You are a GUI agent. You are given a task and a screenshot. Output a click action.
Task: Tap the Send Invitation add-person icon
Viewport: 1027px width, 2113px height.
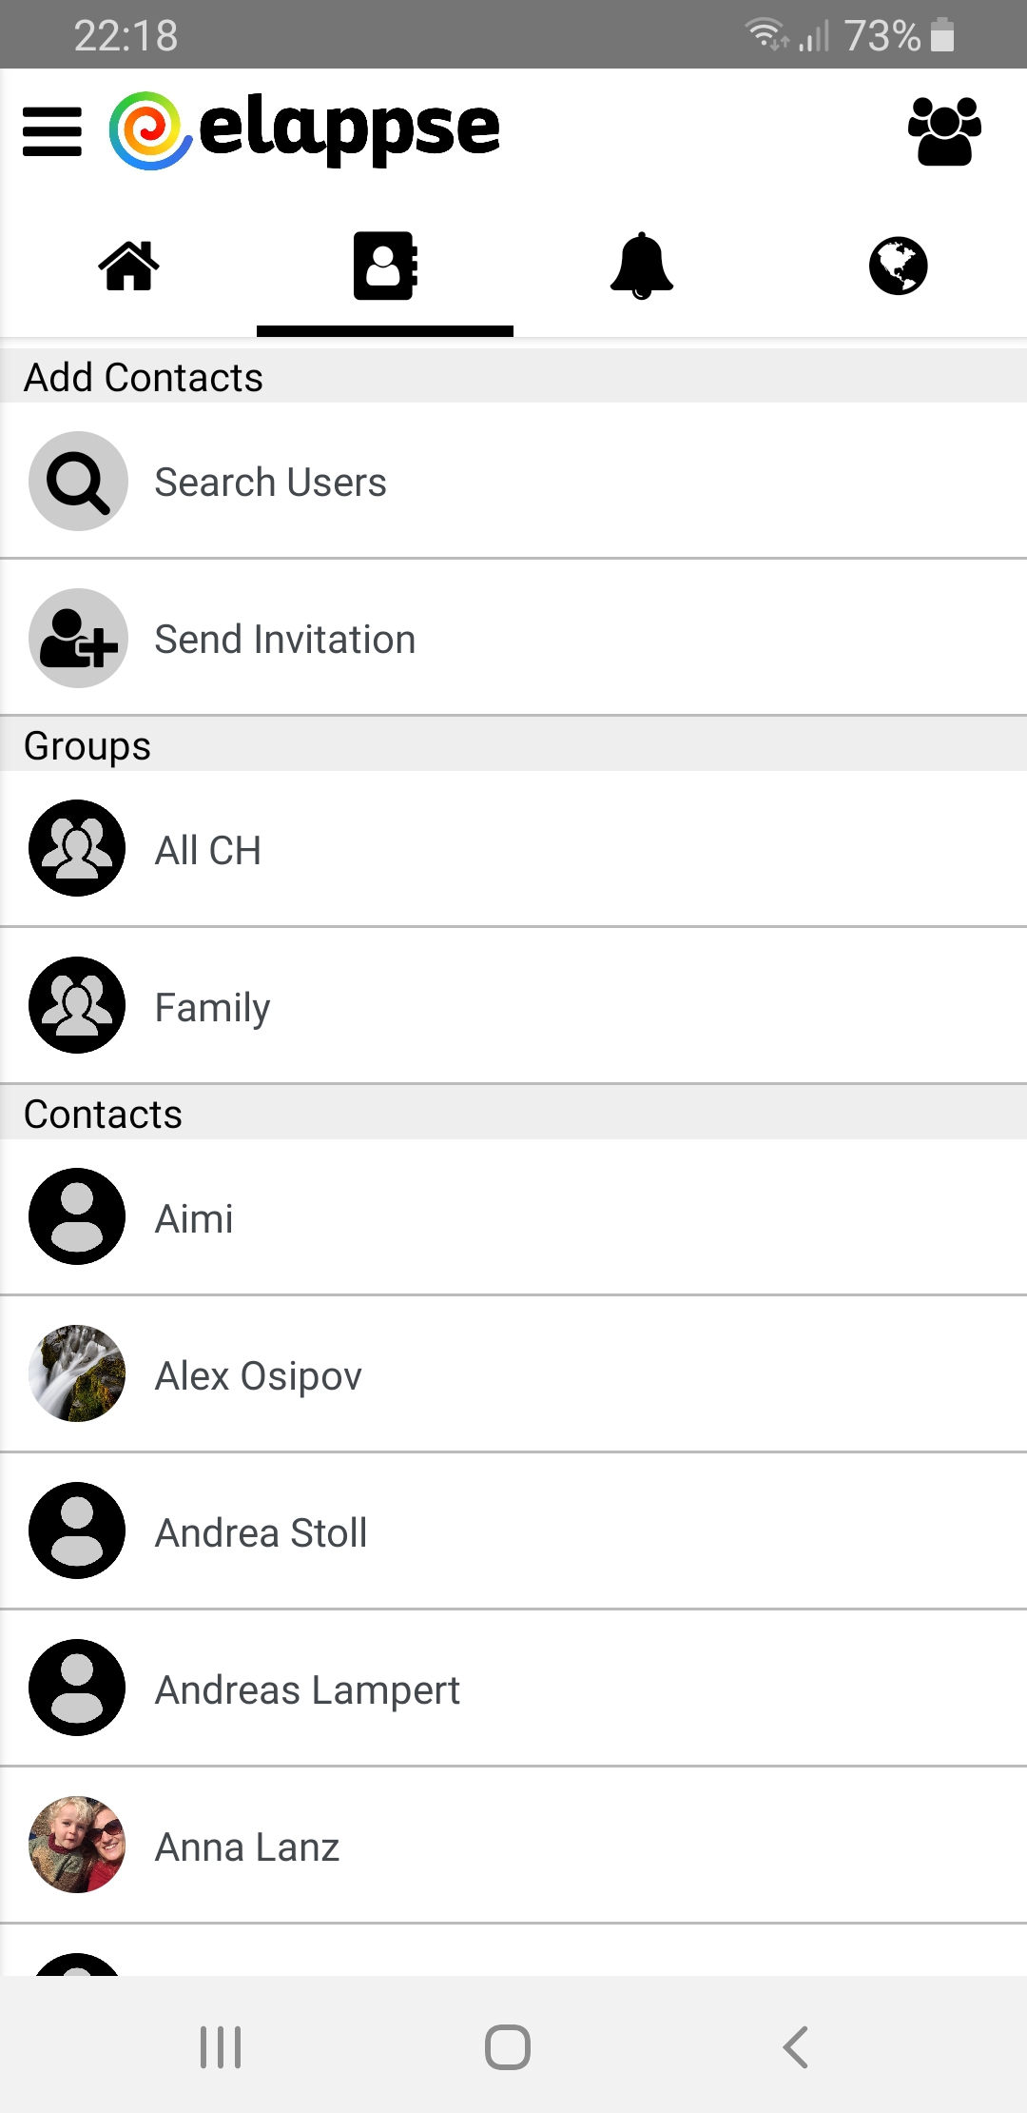tap(78, 639)
